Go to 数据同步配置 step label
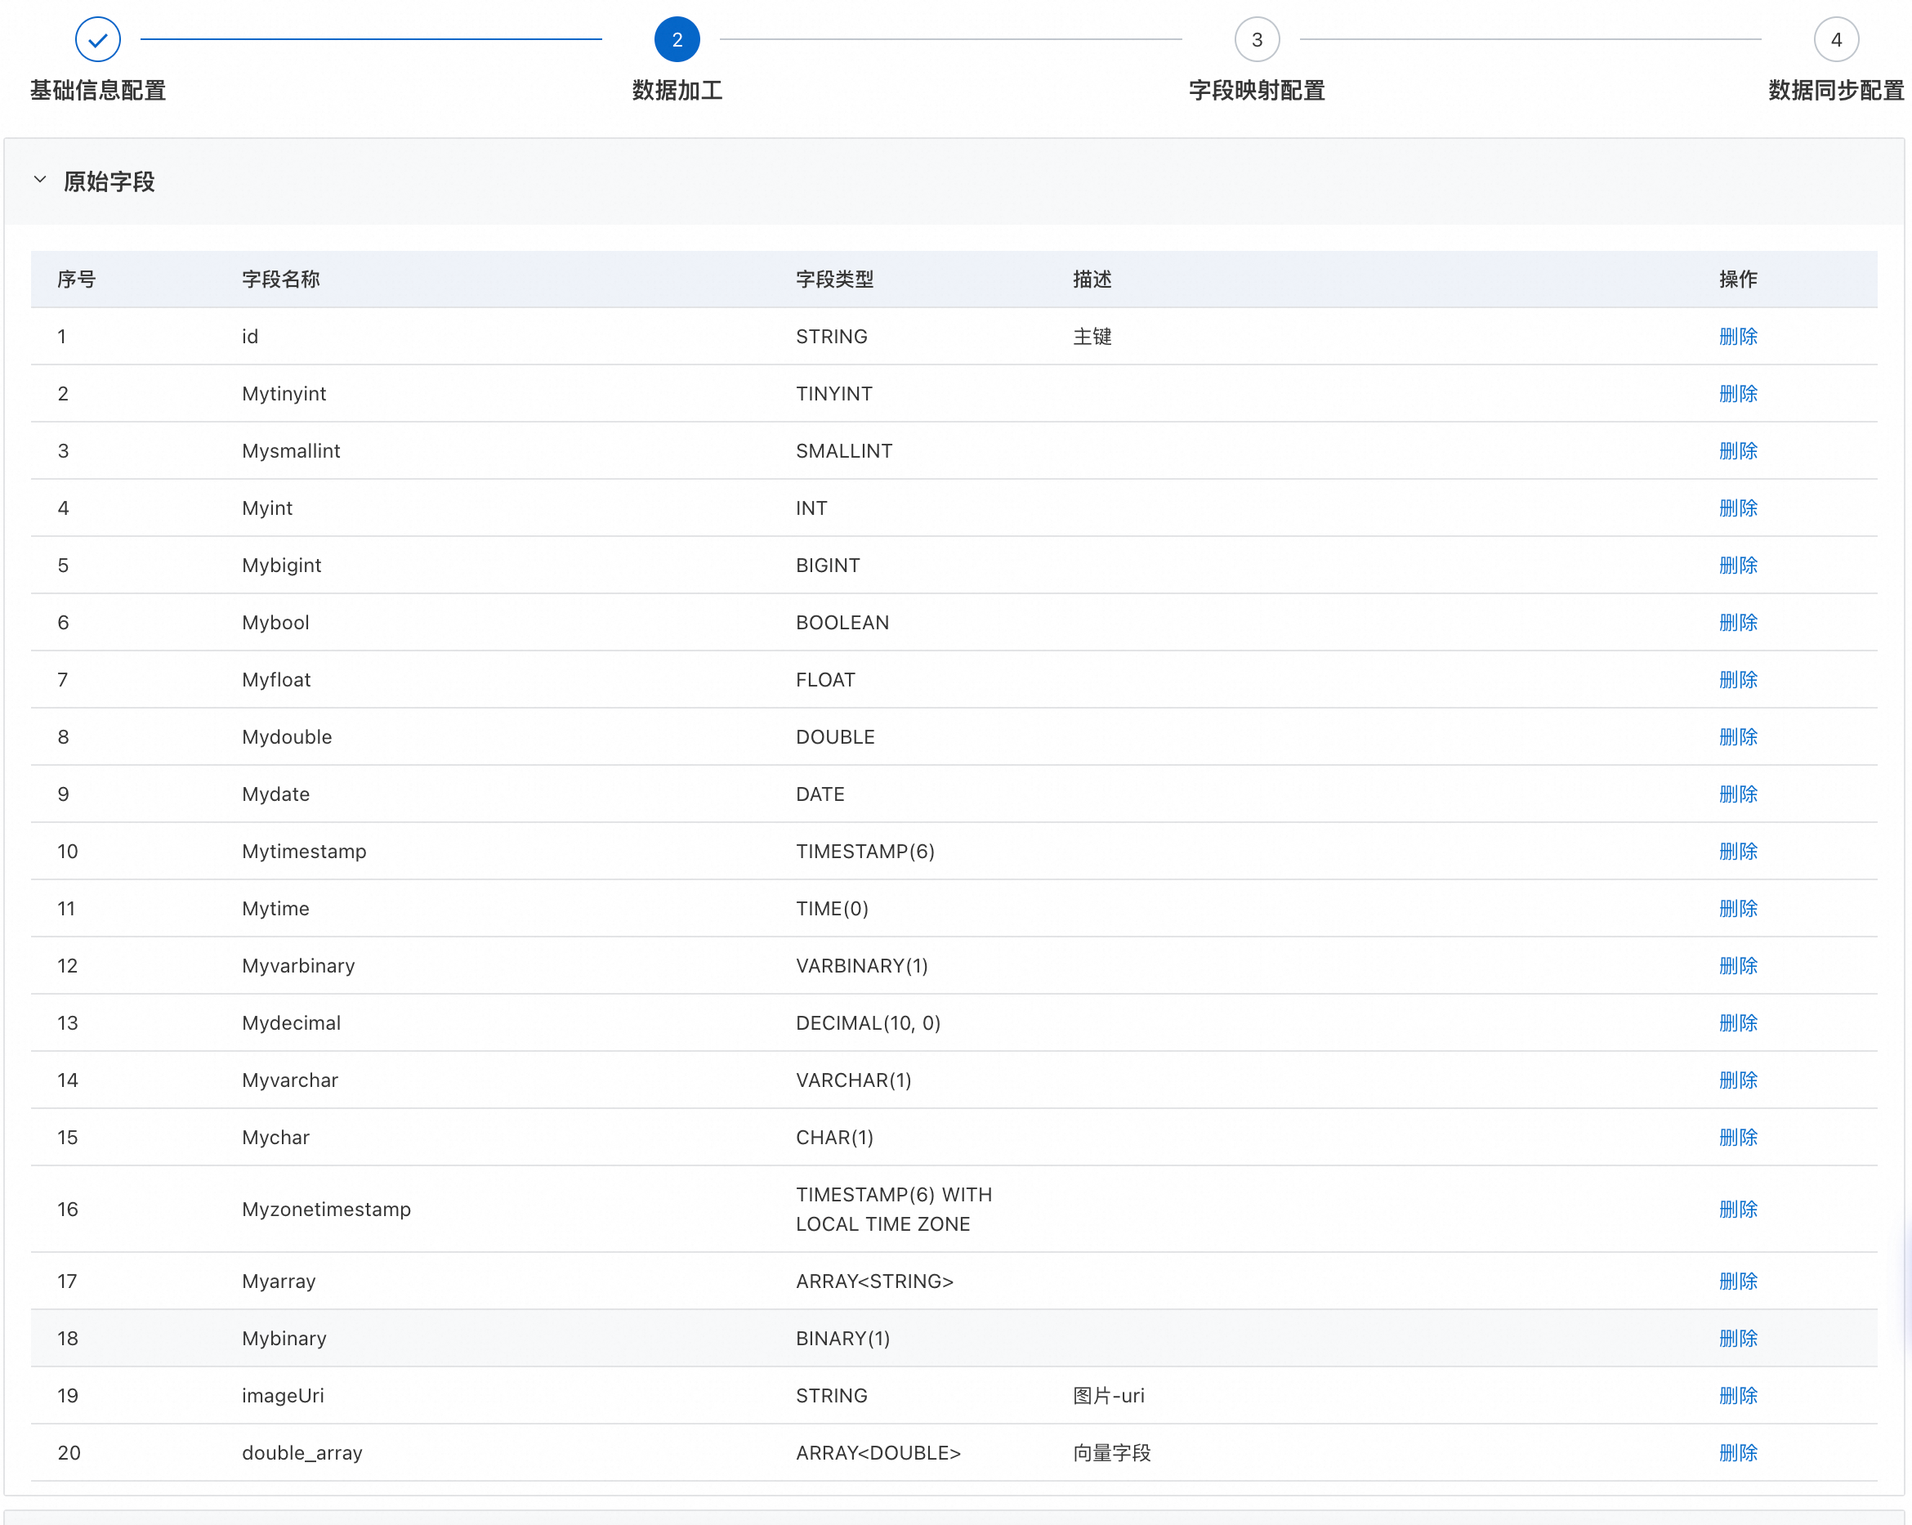This screenshot has width=1912, height=1525. pos(1835,91)
